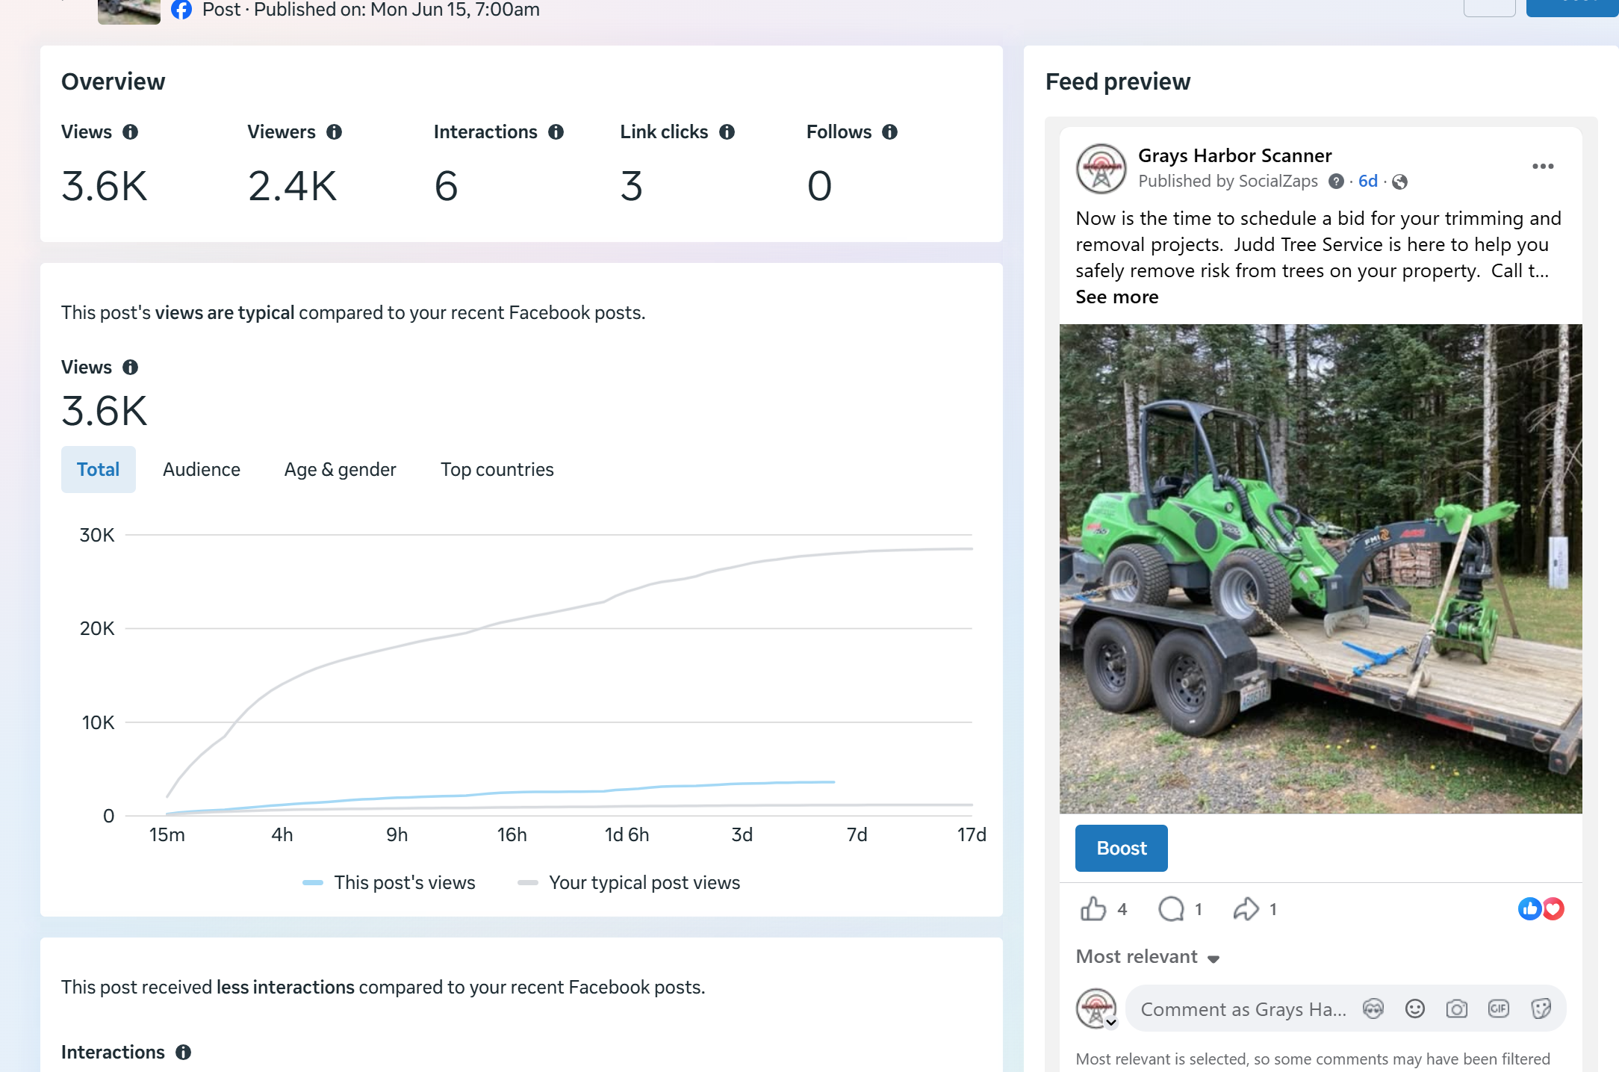The height and width of the screenshot is (1072, 1619).
Task: Click the Interactions count of 6
Action: [446, 186]
